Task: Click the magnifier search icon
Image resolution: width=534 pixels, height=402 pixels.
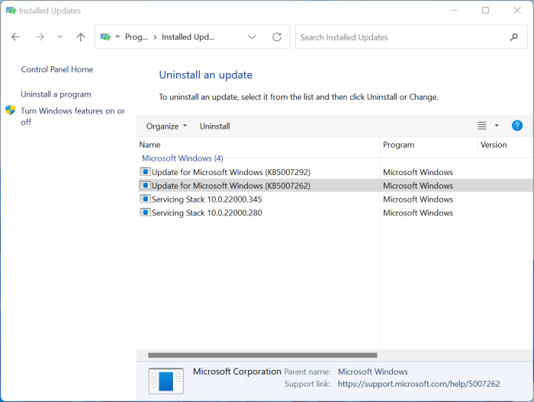Action: click(514, 37)
